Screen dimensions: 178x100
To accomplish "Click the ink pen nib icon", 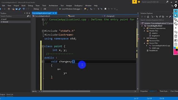I will pyautogui.click(x=176, y=6).
